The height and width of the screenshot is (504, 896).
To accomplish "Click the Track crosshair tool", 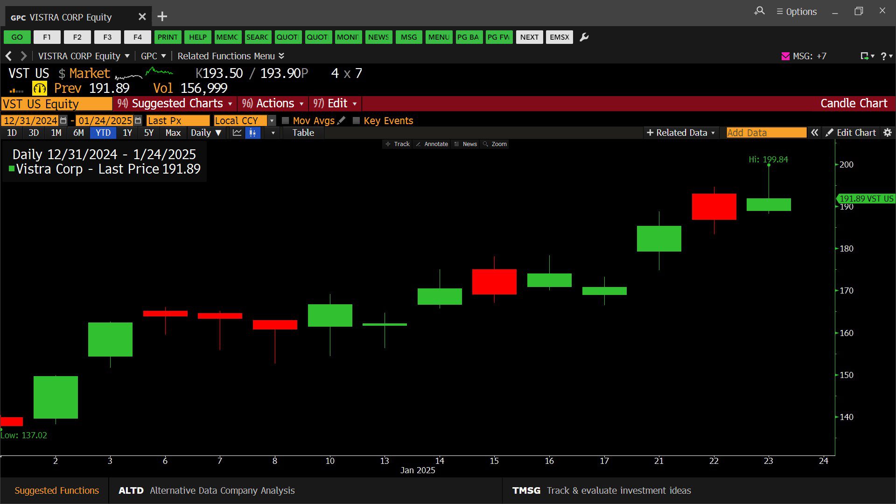I will pos(398,144).
